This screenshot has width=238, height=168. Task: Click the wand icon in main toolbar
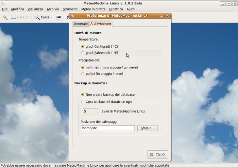pos(5,17)
